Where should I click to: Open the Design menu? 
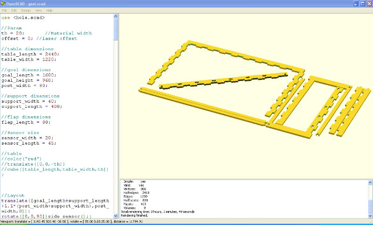pos(26,10)
